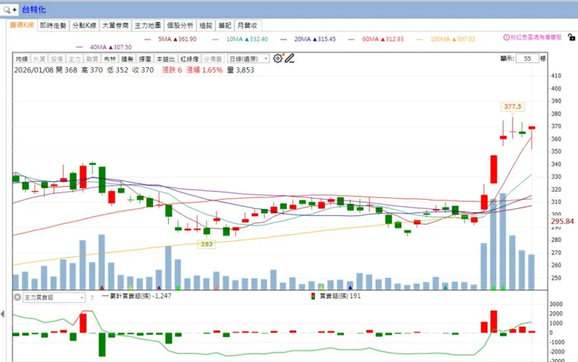Toggle the 融資 overlay
Viewport: 578px width, 362px height.
tap(92, 59)
